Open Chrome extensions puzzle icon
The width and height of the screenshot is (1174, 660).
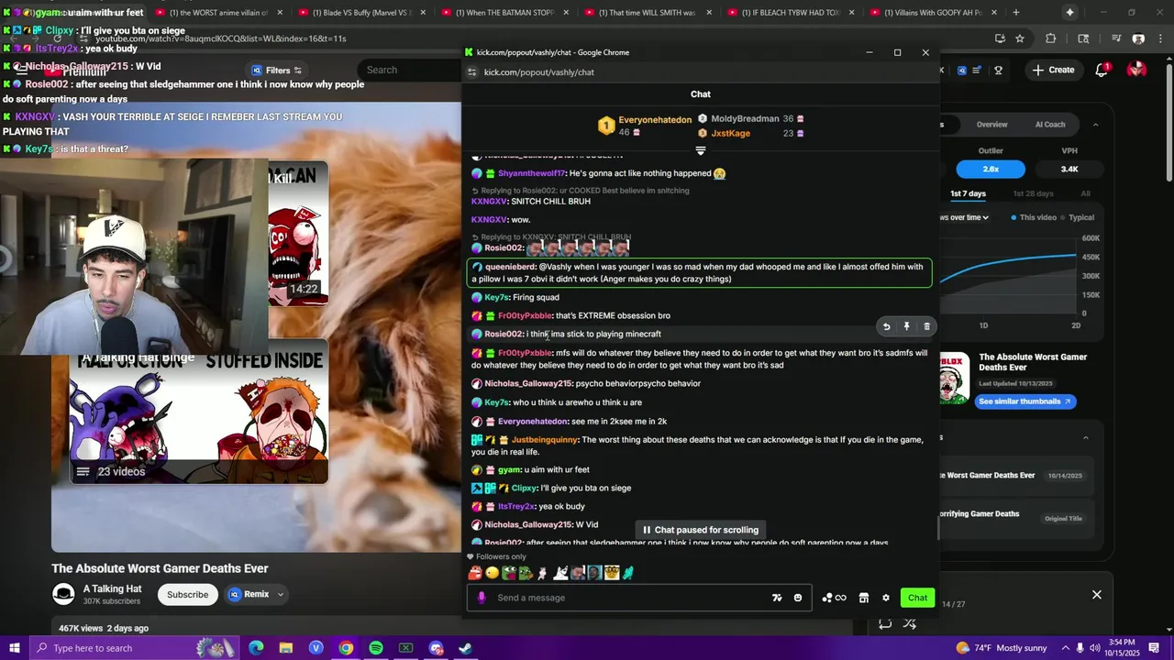tap(1051, 38)
